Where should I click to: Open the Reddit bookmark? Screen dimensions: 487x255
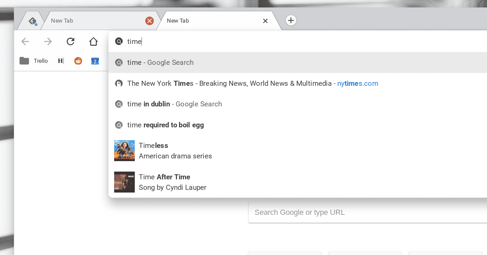(x=78, y=61)
